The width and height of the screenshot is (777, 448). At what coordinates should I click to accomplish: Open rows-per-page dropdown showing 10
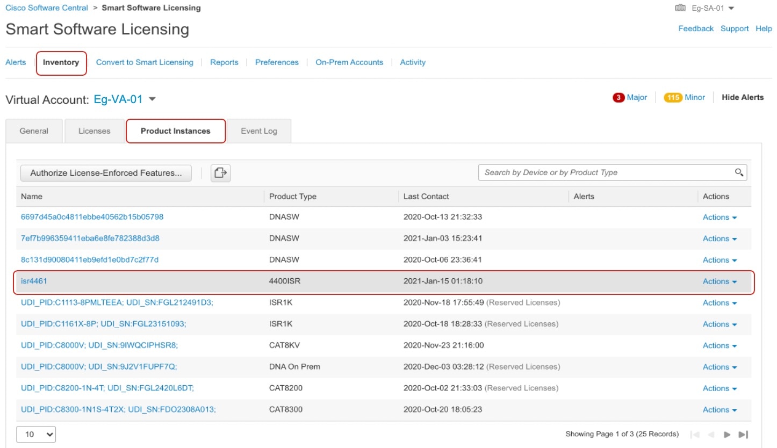coord(36,434)
